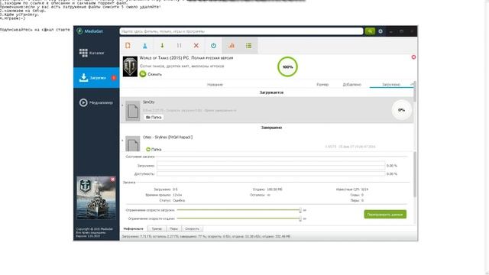Click the blue flask toolbar icon
The height and width of the screenshot is (275, 489).
click(x=145, y=46)
